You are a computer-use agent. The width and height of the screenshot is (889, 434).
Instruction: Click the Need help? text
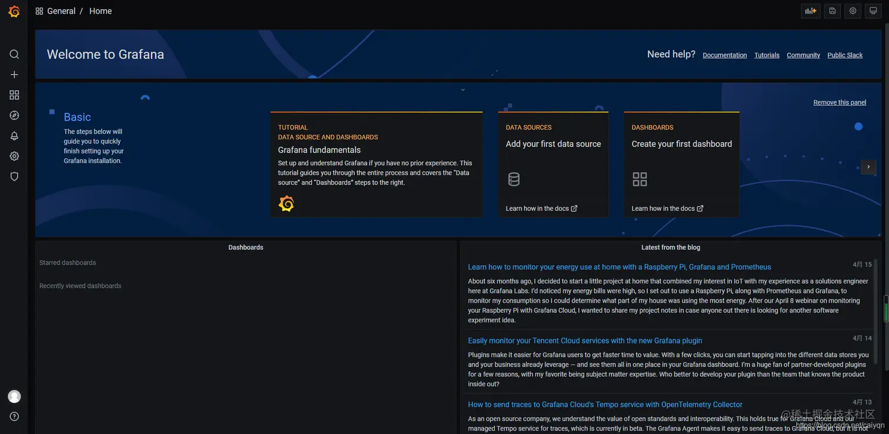click(x=671, y=54)
